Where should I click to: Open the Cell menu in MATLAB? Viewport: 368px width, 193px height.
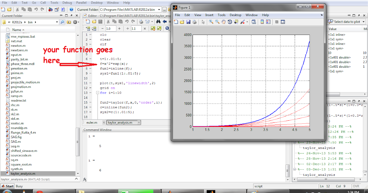(43, 3)
